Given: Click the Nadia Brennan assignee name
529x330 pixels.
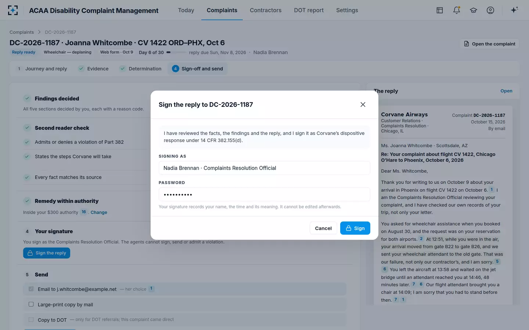Looking at the screenshot, I should click(x=270, y=52).
